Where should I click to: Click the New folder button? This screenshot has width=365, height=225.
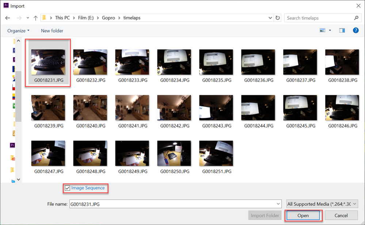(x=52, y=30)
